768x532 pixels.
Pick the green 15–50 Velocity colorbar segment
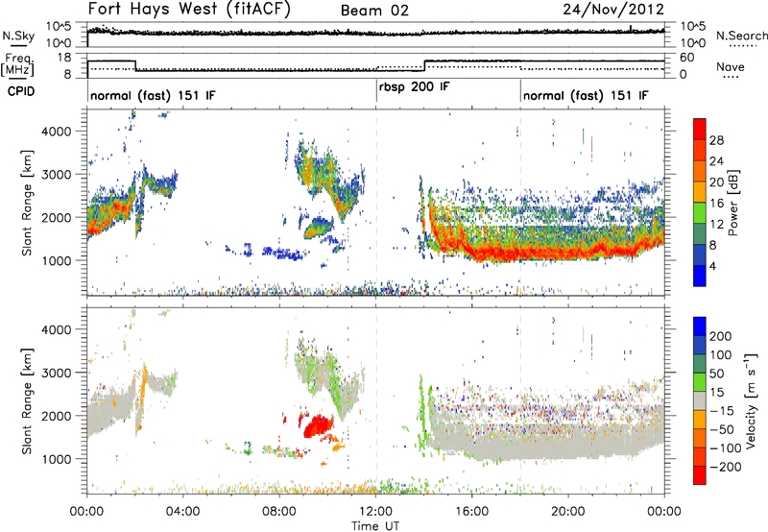[x=700, y=382]
